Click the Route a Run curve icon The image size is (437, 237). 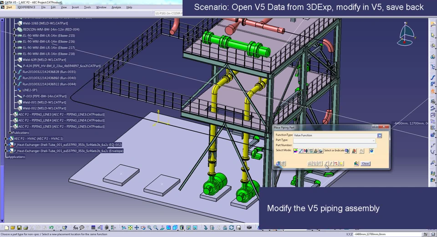[433, 77]
